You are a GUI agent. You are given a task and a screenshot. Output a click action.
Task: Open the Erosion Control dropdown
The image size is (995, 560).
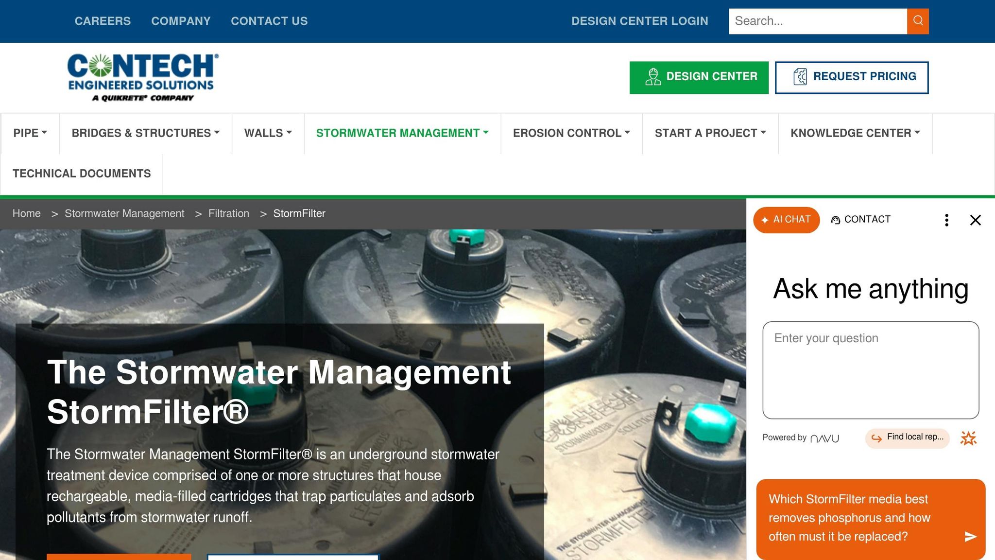(571, 133)
